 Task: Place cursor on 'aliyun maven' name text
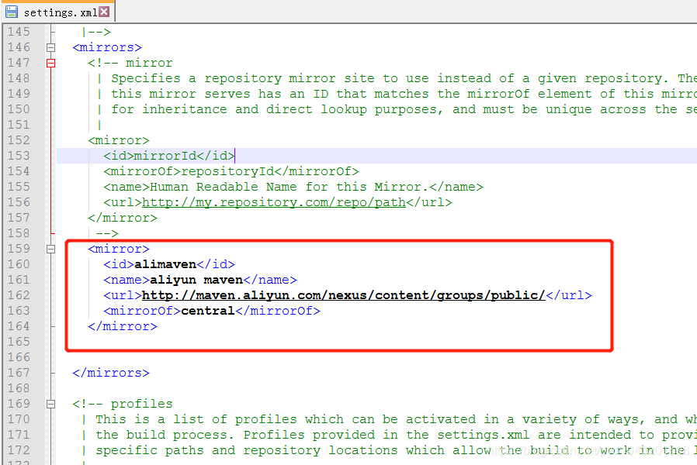[x=196, y=280]
